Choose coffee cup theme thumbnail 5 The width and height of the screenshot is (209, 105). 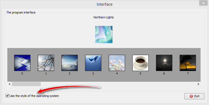[x=141, y=63]
